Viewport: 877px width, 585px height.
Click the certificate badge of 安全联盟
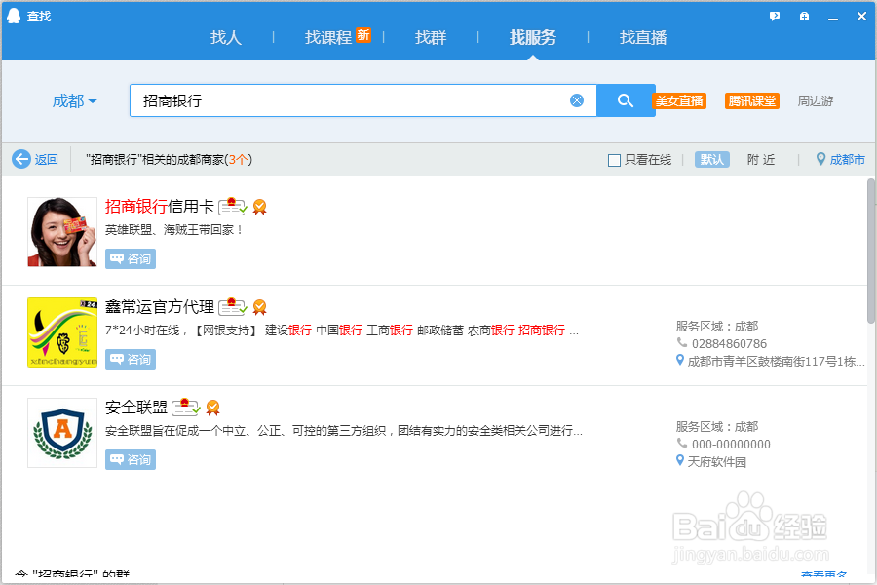(186, 407)
